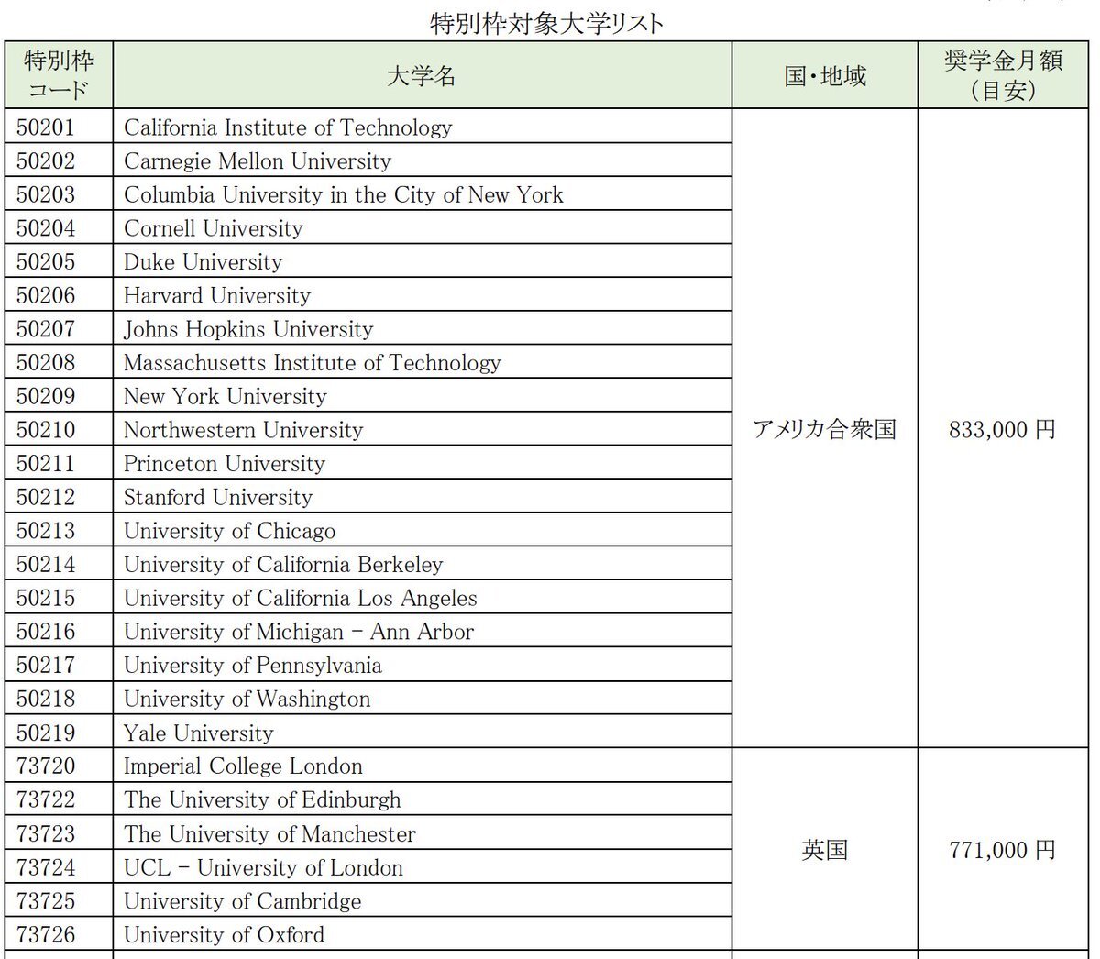This screenshot has width=1100, height=959.
Task: Select code cell 50203
Action: point(59,194)
